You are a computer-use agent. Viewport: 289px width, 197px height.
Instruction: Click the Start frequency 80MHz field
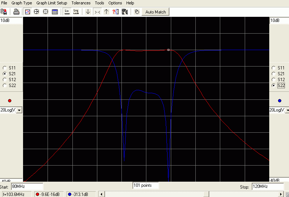click(x=27, y=186)
